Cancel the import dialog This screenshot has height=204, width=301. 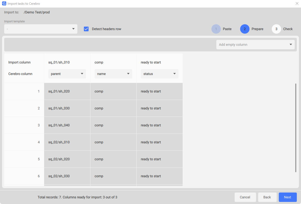coord(245,197)
